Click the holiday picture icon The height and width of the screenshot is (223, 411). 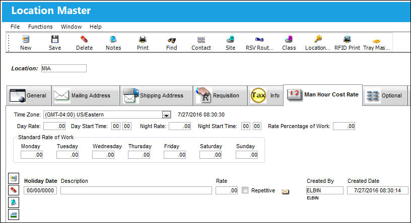click(x=14, y=214)
